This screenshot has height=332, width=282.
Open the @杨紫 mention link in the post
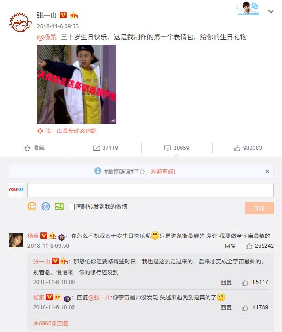click(x=47, y=37)
